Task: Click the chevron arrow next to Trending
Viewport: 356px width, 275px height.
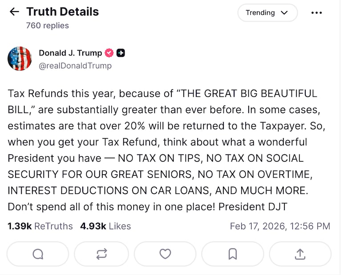Action: (284, 13)
